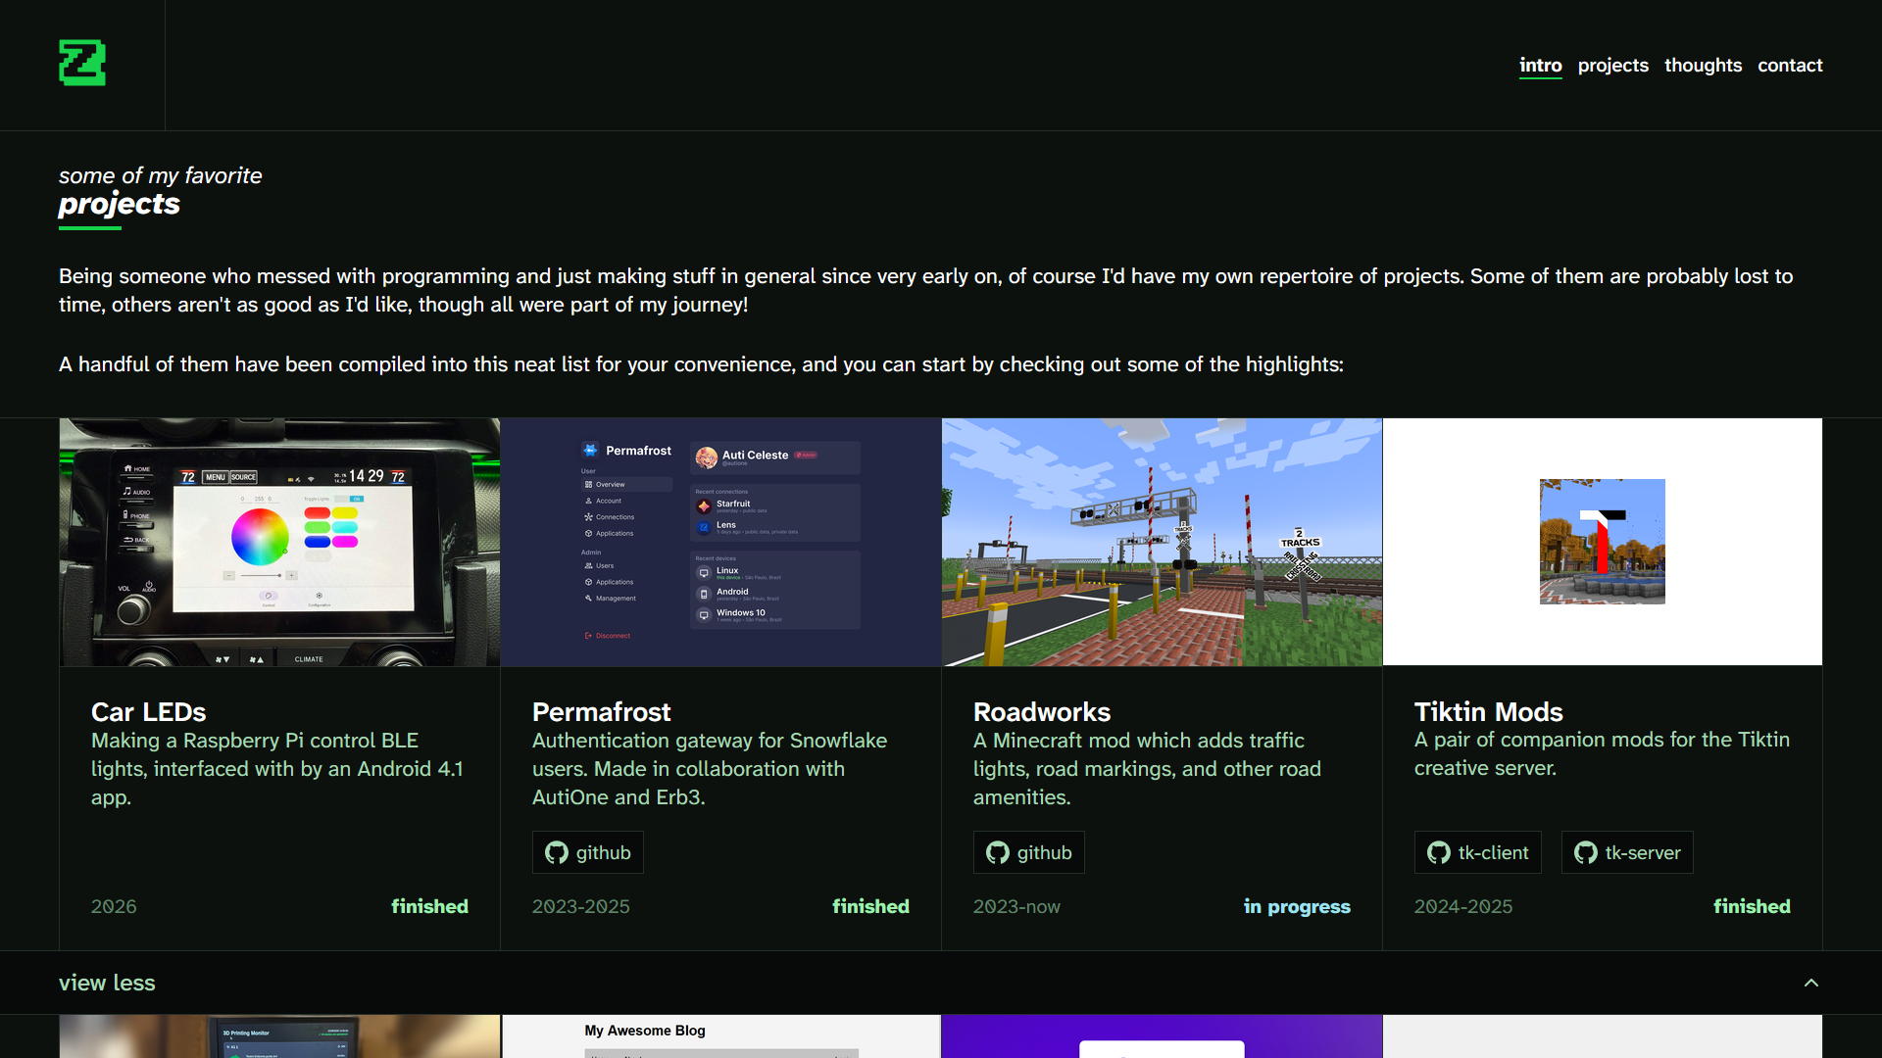This screenshot has width=1882, height=1058.
Task: Click the 'My Awesome Blog' preview thumbnail
Action: (720, 1036)
